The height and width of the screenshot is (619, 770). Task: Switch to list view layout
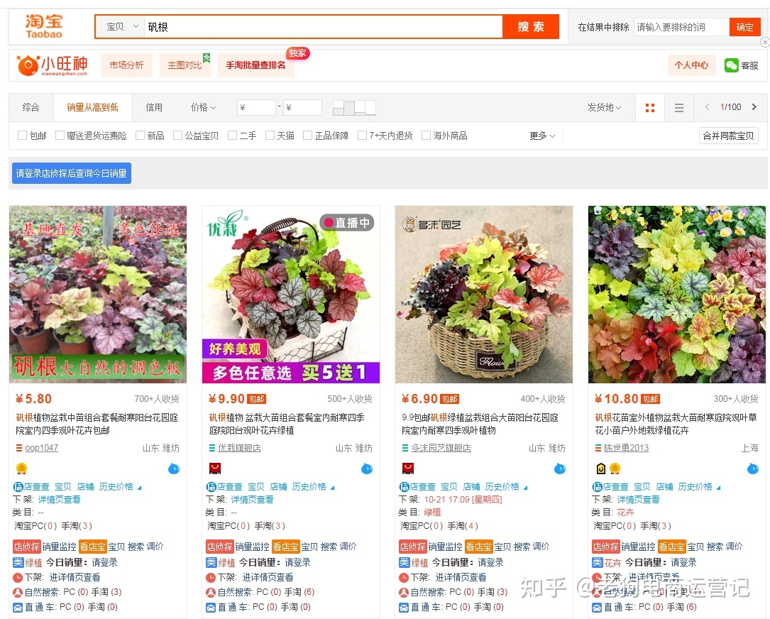678,107
